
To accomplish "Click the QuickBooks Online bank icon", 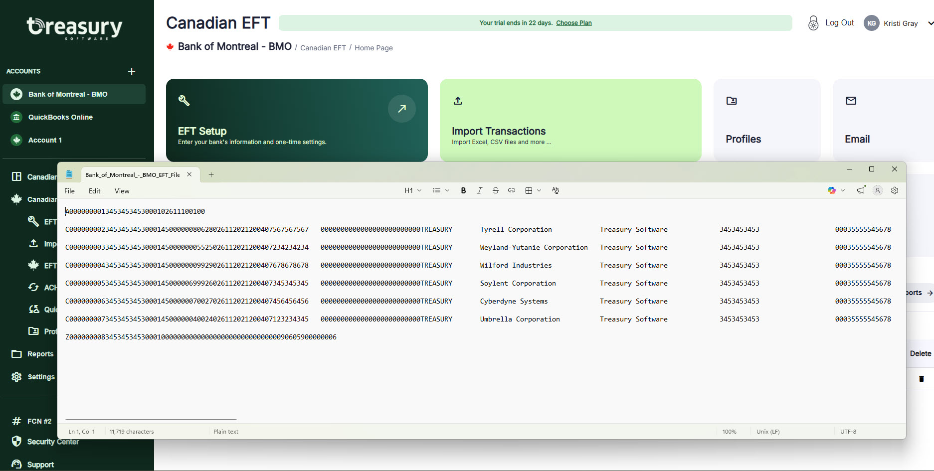I will tap(16, 117).
